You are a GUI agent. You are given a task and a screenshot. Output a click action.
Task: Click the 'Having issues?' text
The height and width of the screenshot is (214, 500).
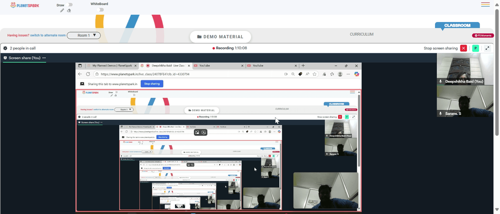pos(18,35)
